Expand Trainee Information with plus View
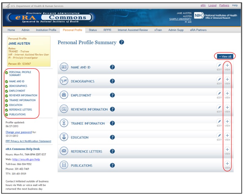 [227, 123]
